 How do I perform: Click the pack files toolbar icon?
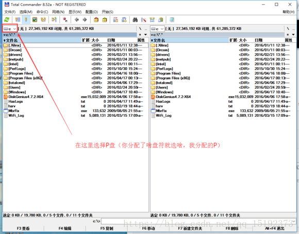[x=96, y=20]
